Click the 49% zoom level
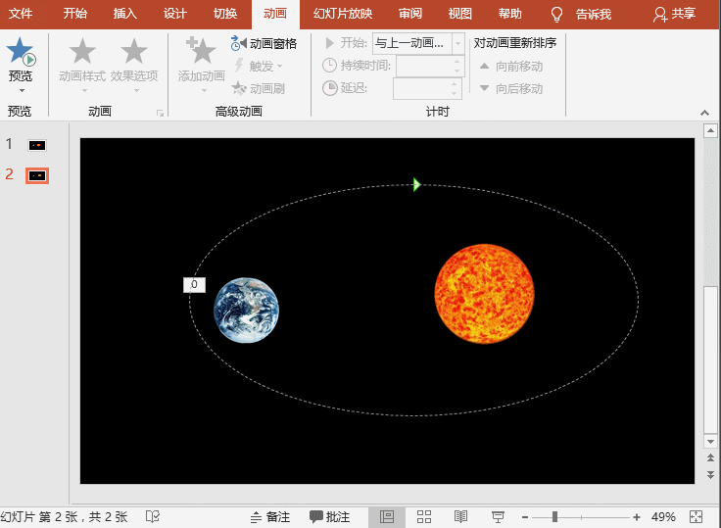This screenshot has height=528, width=721. click(x=663, y=517)
